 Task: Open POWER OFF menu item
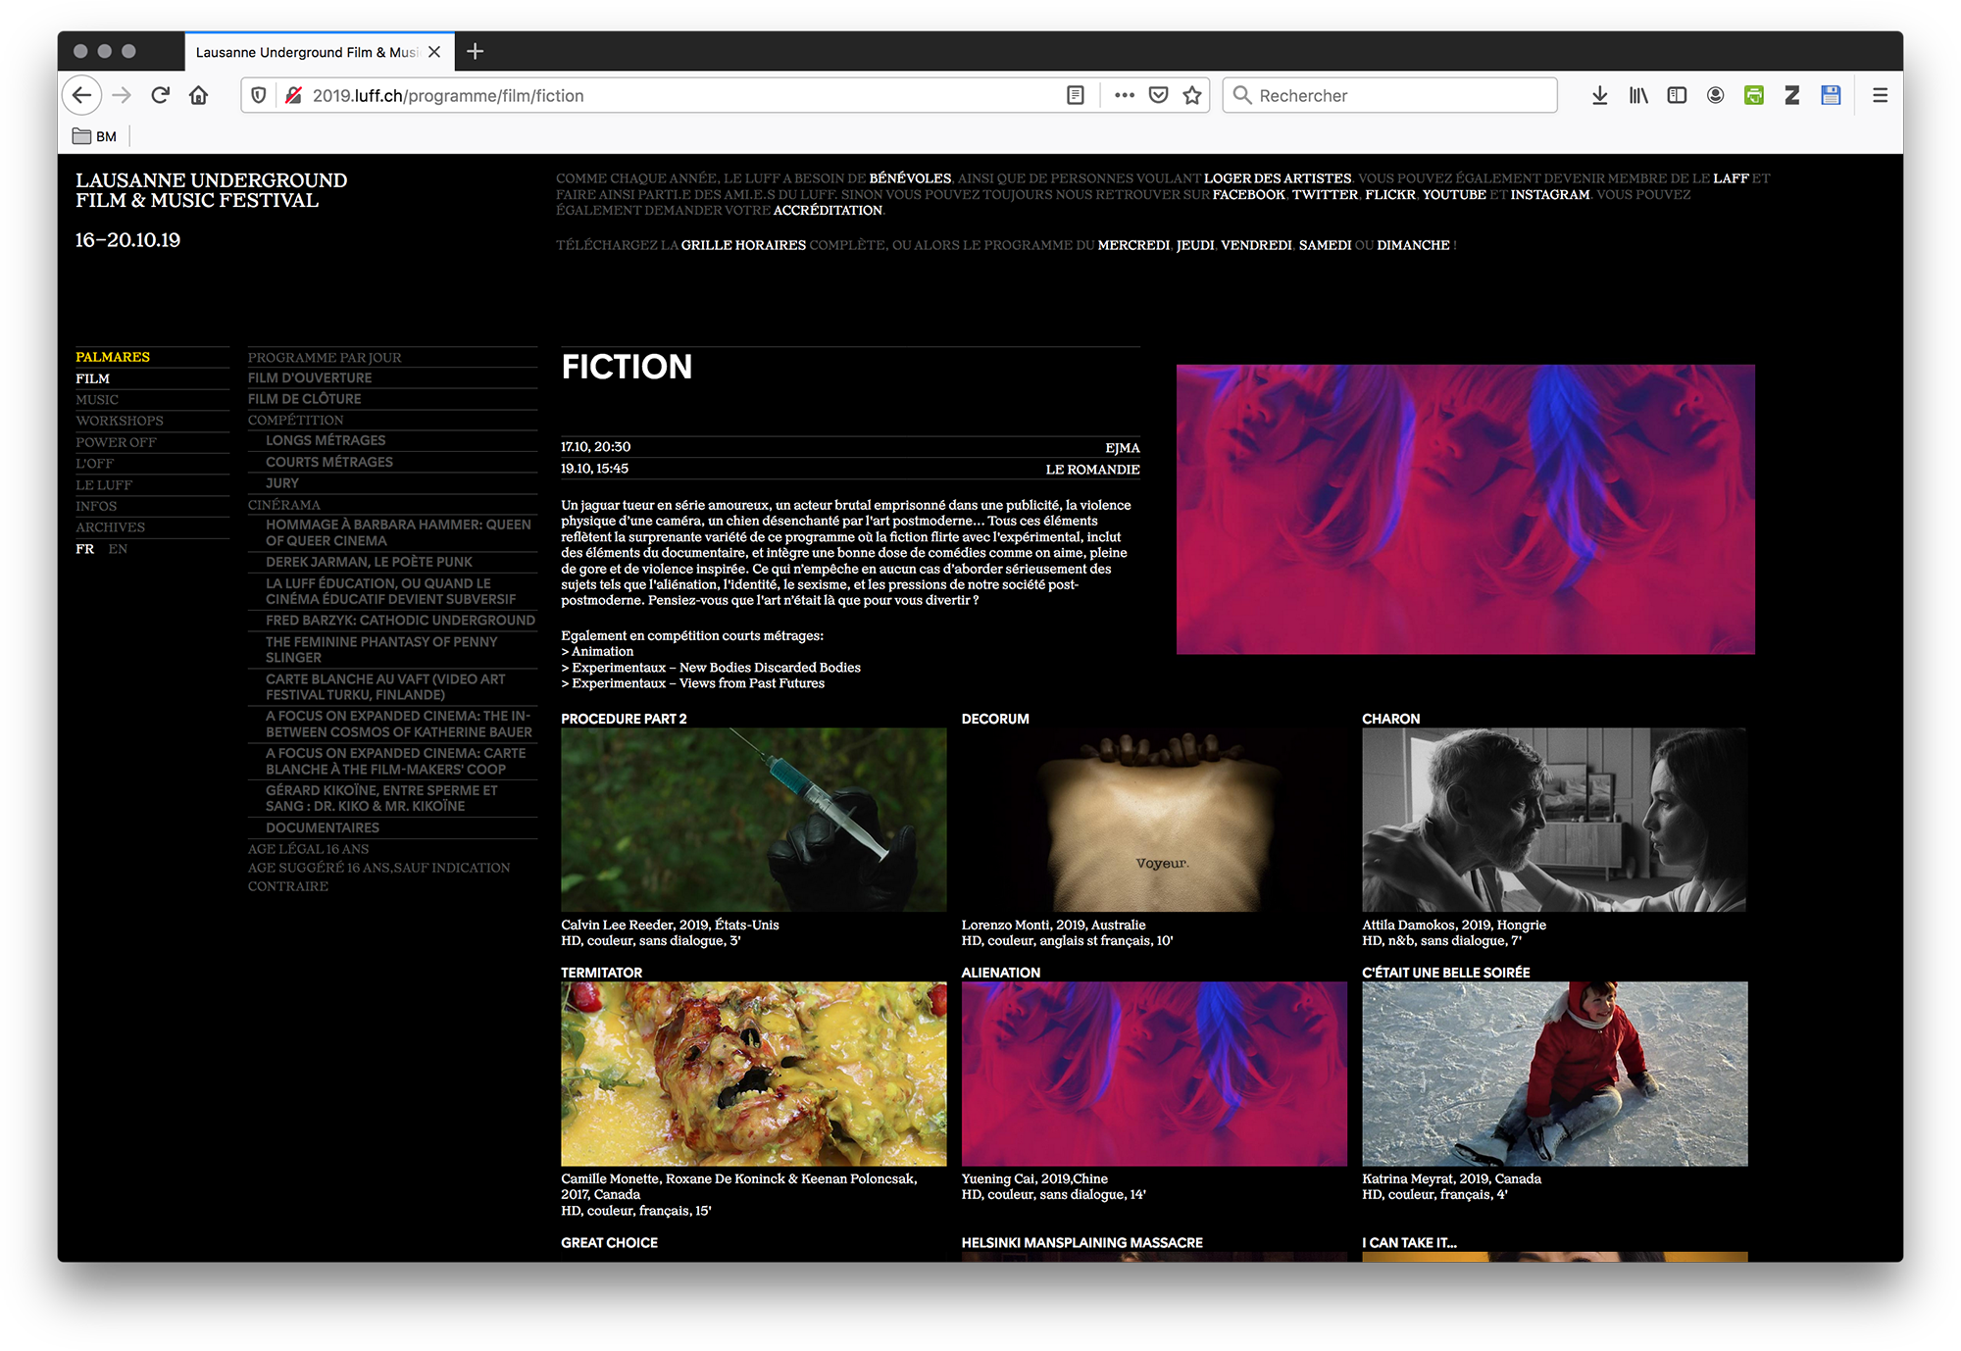click(116, 442)
